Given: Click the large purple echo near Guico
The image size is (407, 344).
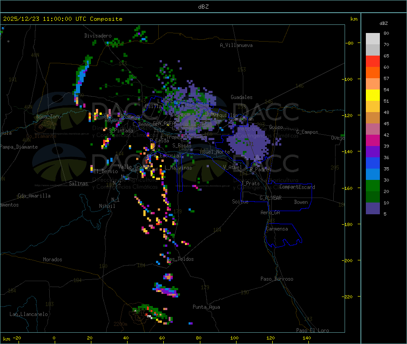Looking at the screenshot, I should point(249,142).
